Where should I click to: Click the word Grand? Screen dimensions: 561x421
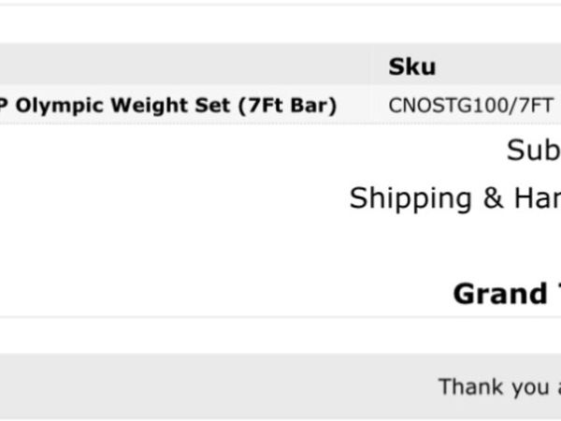click(500, 294)
